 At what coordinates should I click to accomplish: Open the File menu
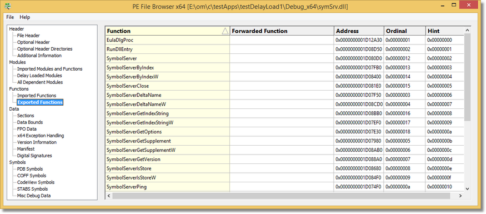point(10,17)
